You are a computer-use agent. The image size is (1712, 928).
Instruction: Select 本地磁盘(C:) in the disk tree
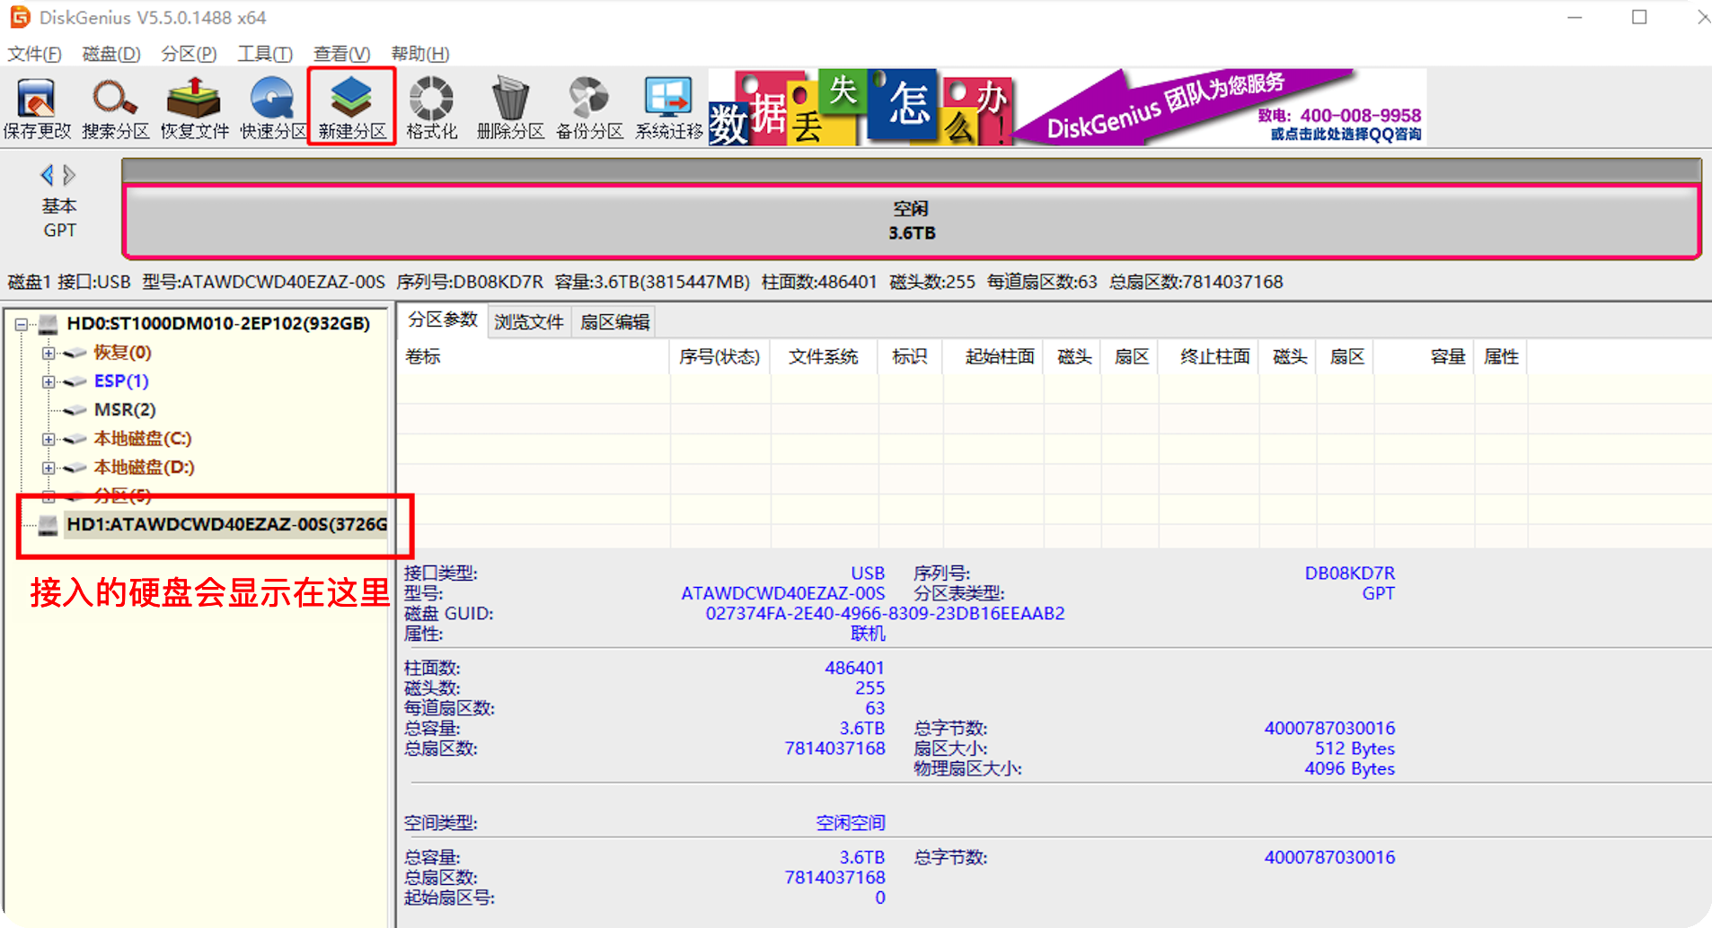coord(143,439)
